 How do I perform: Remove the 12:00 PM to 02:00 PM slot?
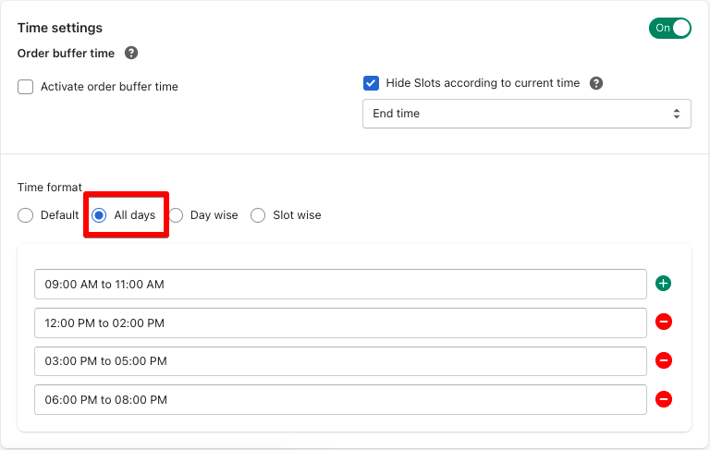pyautogui.click(x=663, y=322)
